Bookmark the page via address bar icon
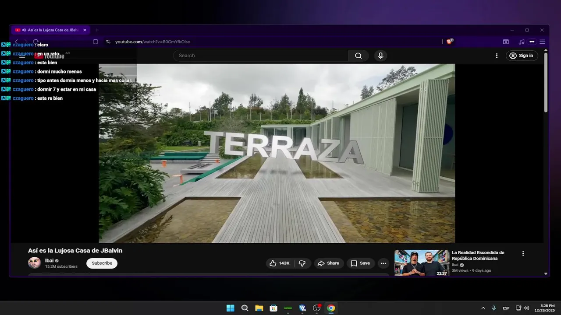561x315 pixels. 96,42
